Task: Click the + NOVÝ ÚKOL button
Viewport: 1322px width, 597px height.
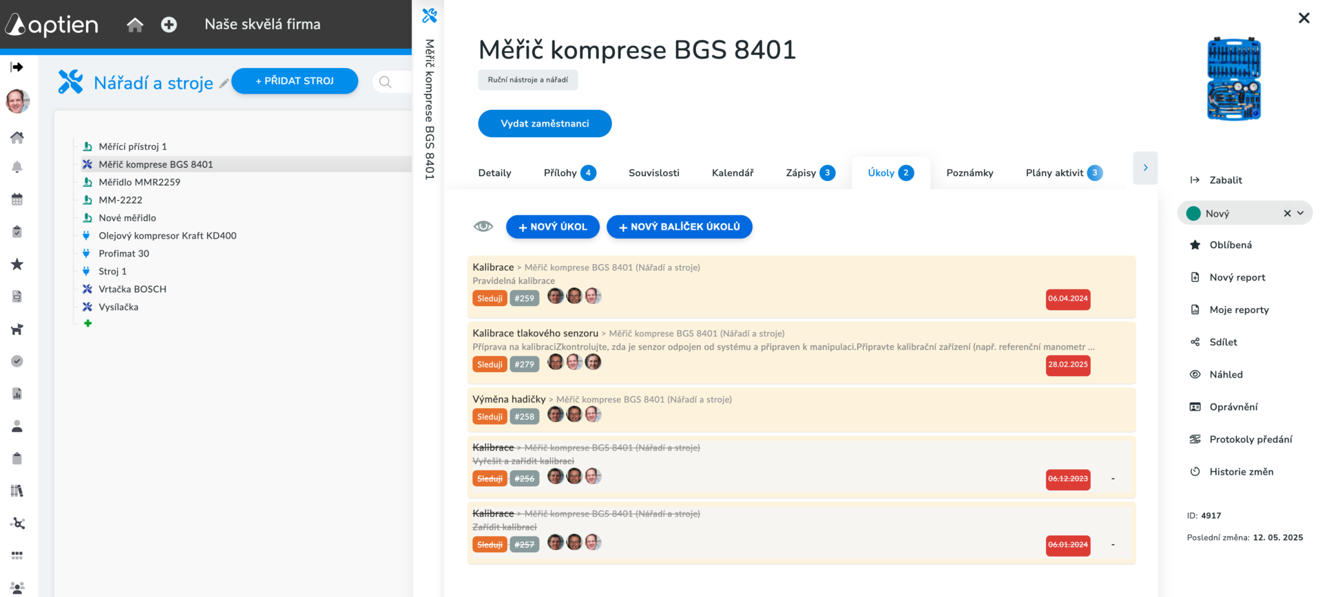Action: point(552,227)
